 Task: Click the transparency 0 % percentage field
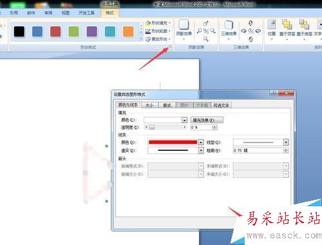pos(201,128)
